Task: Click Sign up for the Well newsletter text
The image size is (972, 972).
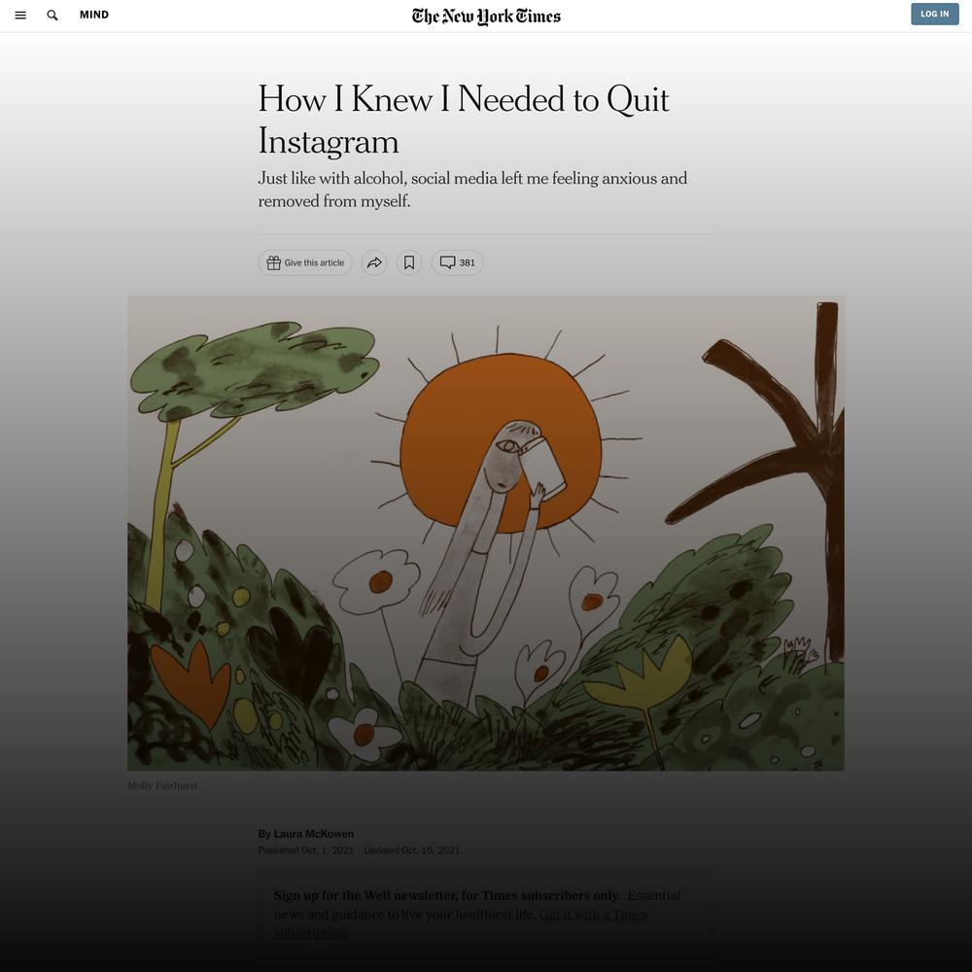Action: (x=447, y=896)
